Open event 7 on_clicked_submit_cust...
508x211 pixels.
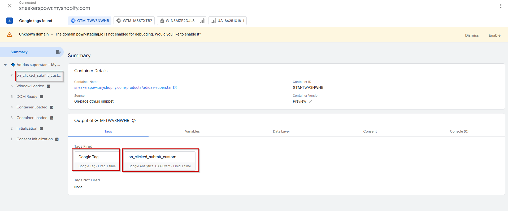click(39, 76)
